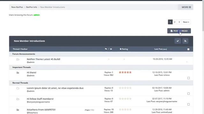Go to page 3
The height and width of the screenshot is (114, 204).
[x=179, y=22]
